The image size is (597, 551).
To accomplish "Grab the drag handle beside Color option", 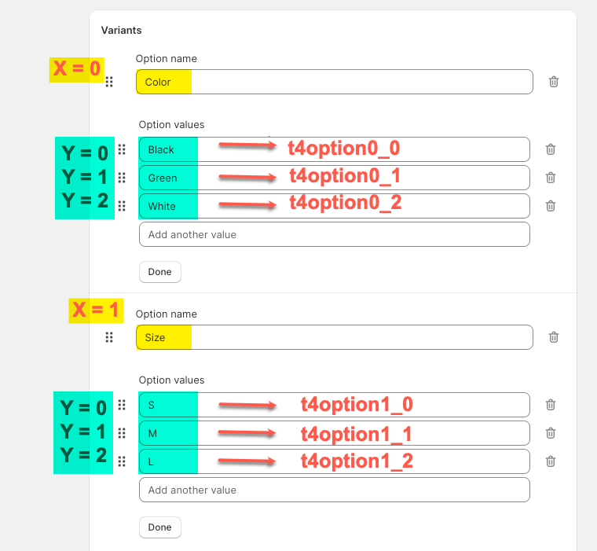I will (109, 82).
